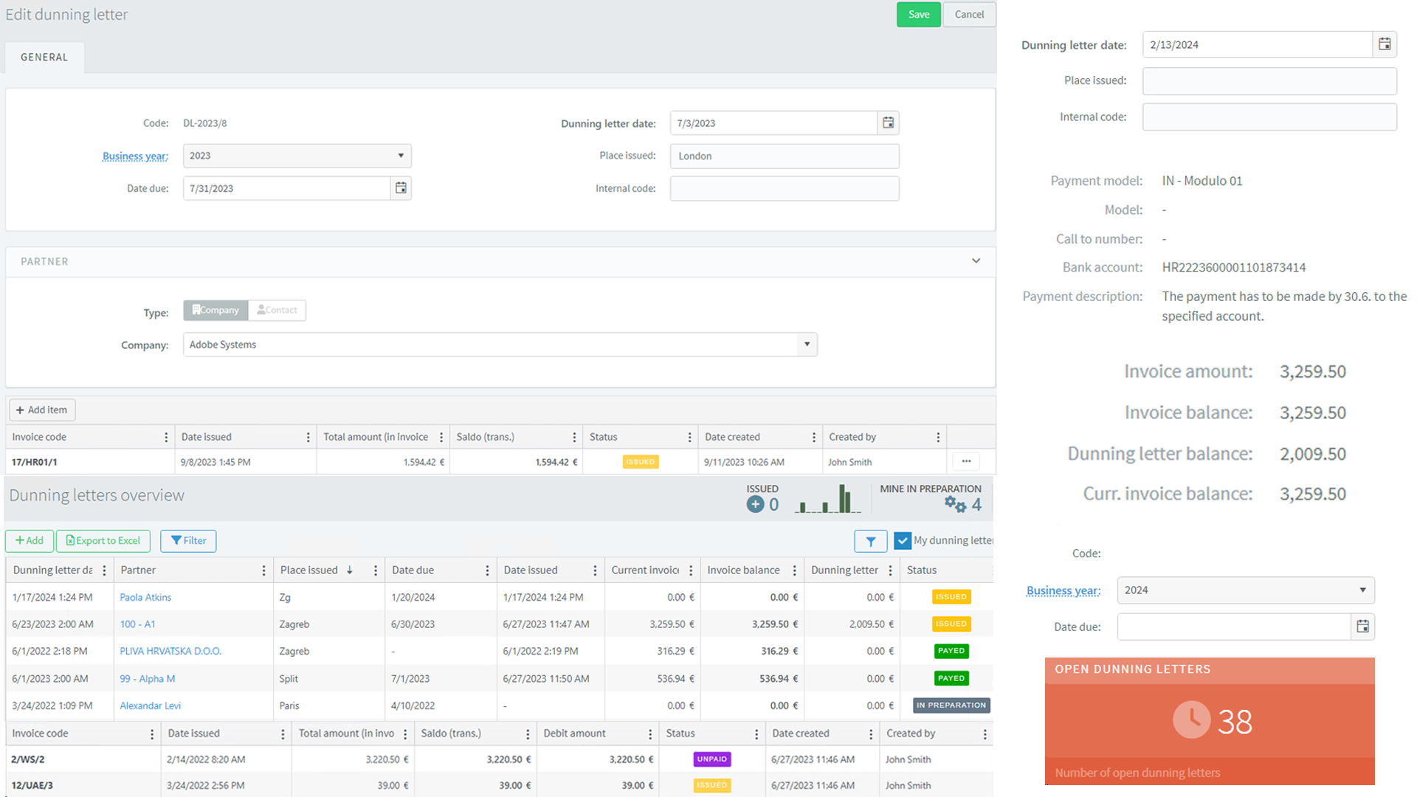Click Internal code field in edit form
Viewport: 1417px width, 797px height.
[x=785, y=189]
